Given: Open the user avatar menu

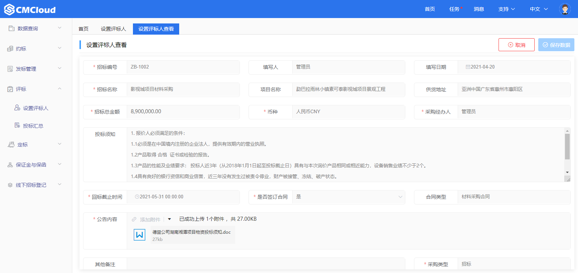Looking at the screenshot, I should tap(565, 9).
